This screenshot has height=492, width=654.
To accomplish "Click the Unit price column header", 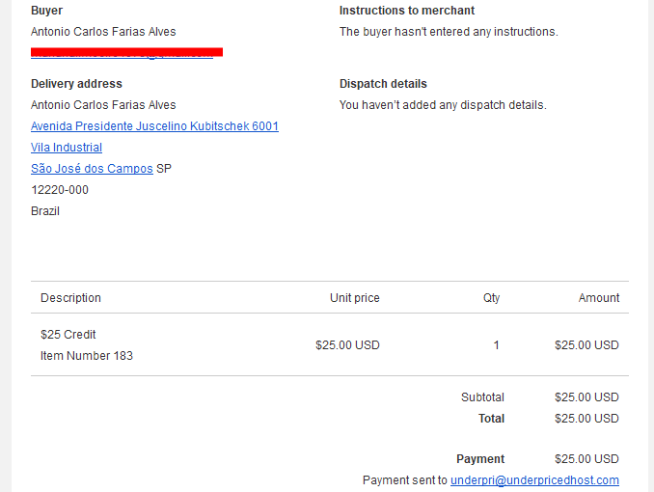I will [x=355, y=298].
